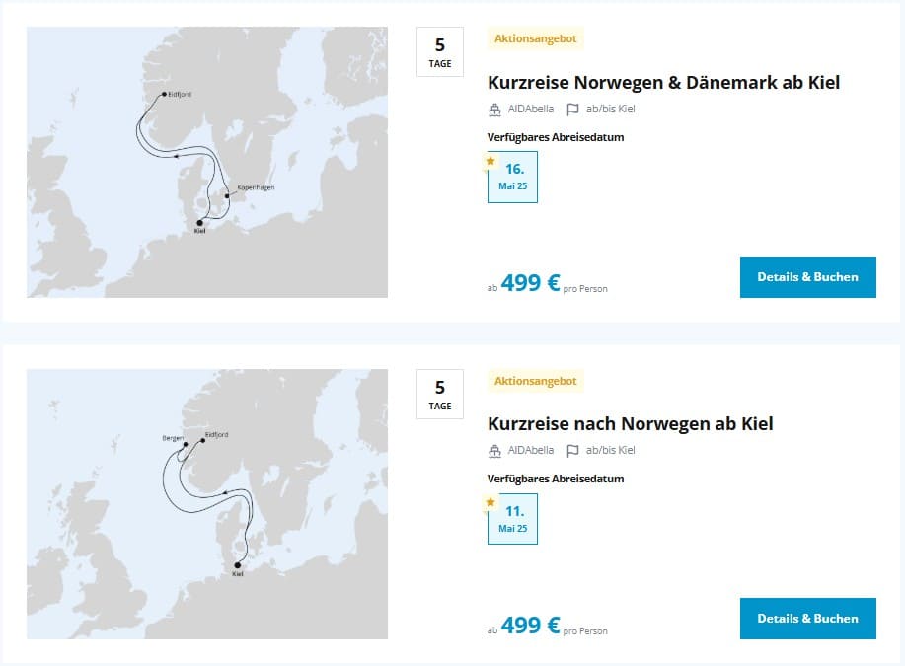
Task: Select the 16. Mai 25 departure date
Action: click(513, 178)
